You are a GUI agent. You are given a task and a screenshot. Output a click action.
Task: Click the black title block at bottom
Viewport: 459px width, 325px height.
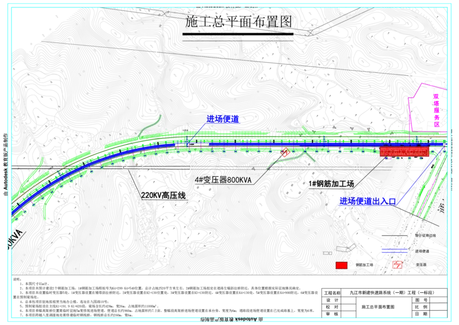pyautogui.click(x=229, y=296)
